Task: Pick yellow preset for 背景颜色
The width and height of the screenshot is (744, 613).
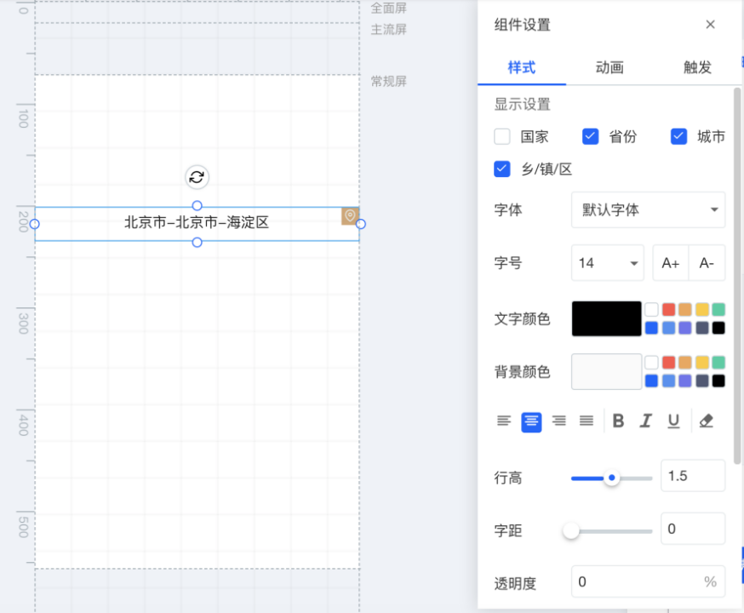Action: [x=702, y=363]
